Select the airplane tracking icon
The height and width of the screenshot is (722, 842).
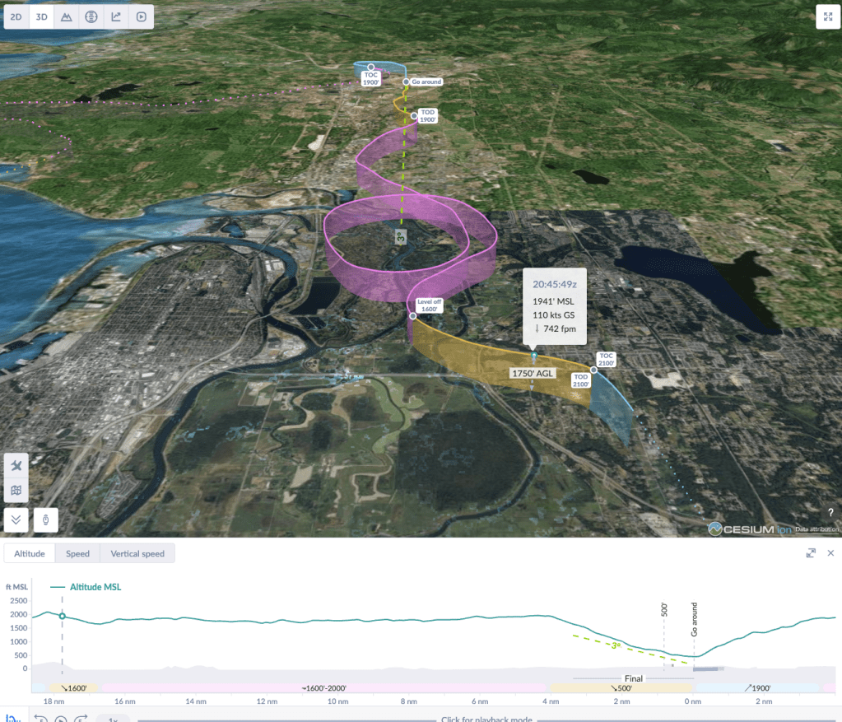[16, 465]
